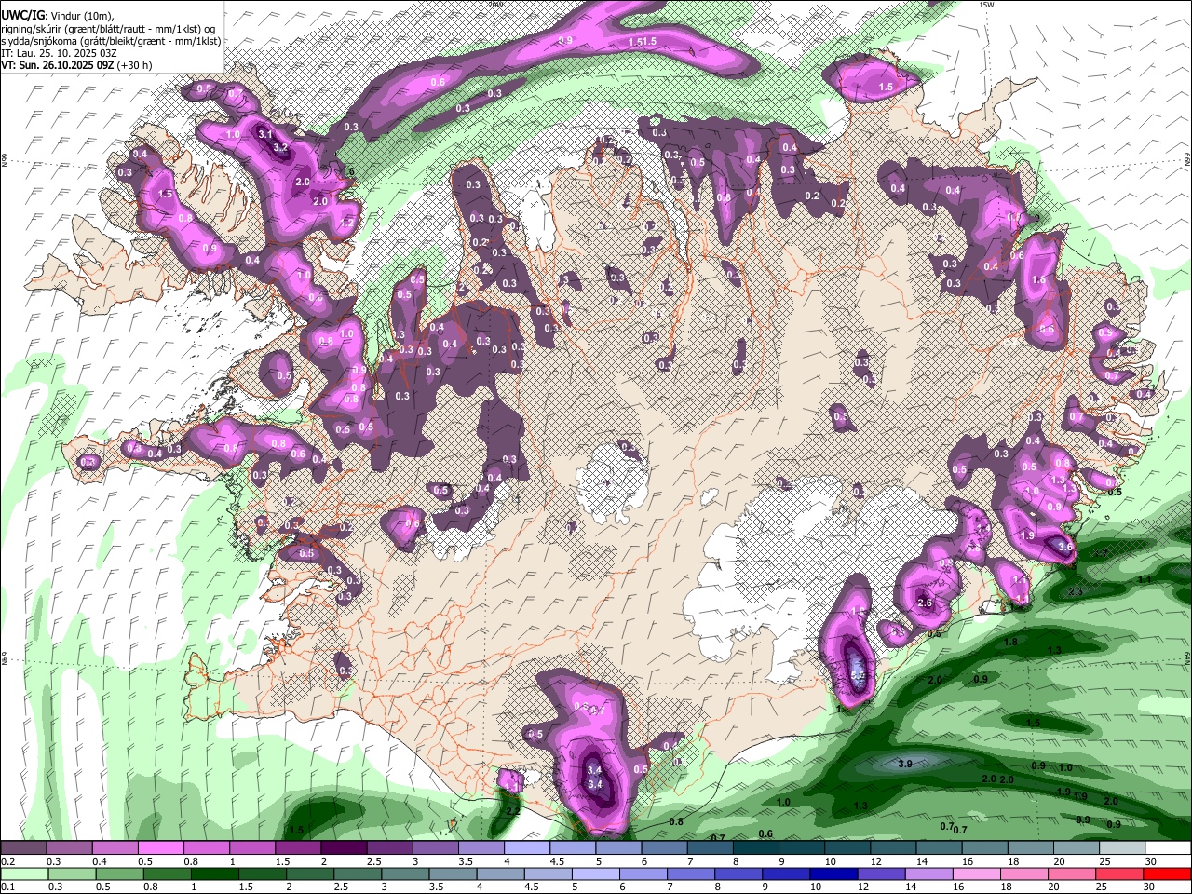Viewport: 1192px width, 894px height.
Task: Pick the light pink 16–18 swatch in lower legend row
Action: (976, 874)
